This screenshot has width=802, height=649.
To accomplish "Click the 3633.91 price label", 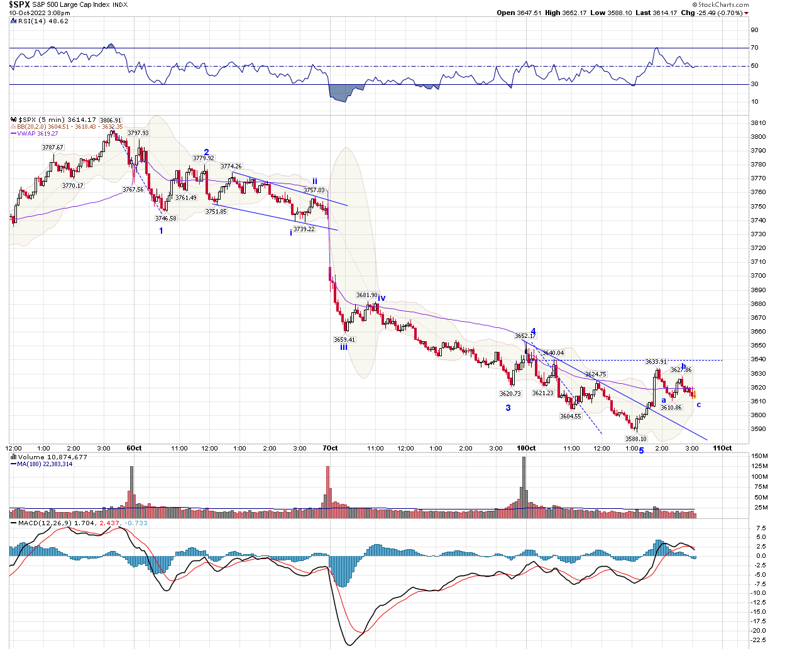I will click(x=656, y=362).
